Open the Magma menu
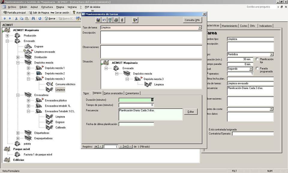Image resolution: width=288 pixels, height=173 pixels. click(60, 7)
